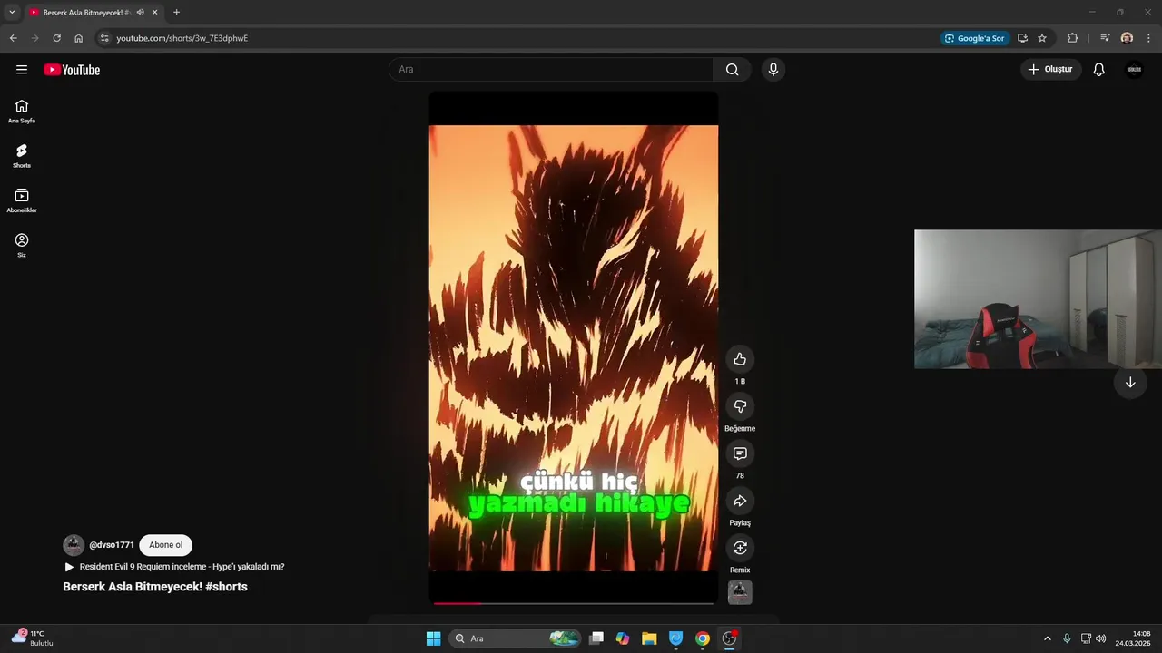The height and width of the screenshot is (653, 1162).
Task: Open Shorts in the sidebar
Action: [22, 156]
